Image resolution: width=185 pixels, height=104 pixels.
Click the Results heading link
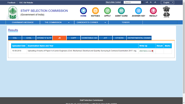point(13,30)
